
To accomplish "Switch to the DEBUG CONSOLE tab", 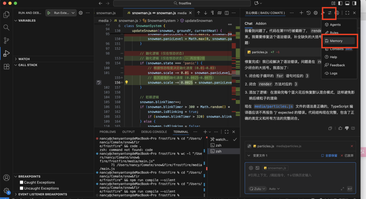I will [x=154, y=132].
